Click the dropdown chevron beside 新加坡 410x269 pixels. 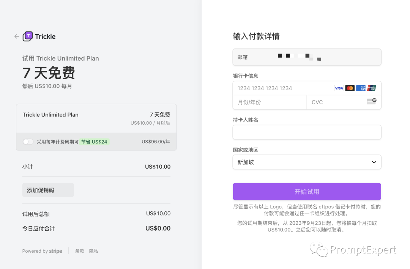[x=374, y=162]
